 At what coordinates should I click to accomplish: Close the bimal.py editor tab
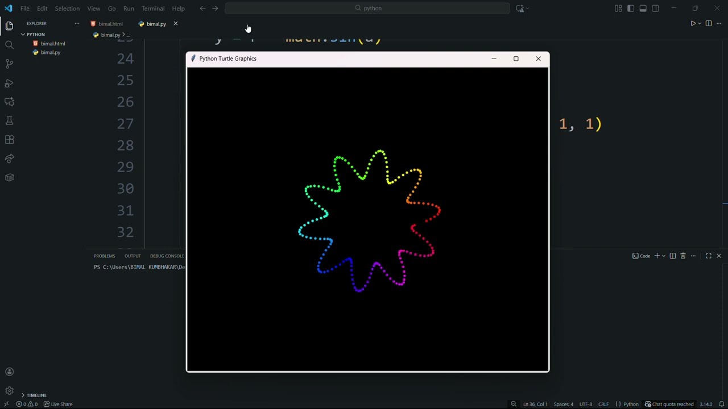pyautogui.click(x=175, y=23)
